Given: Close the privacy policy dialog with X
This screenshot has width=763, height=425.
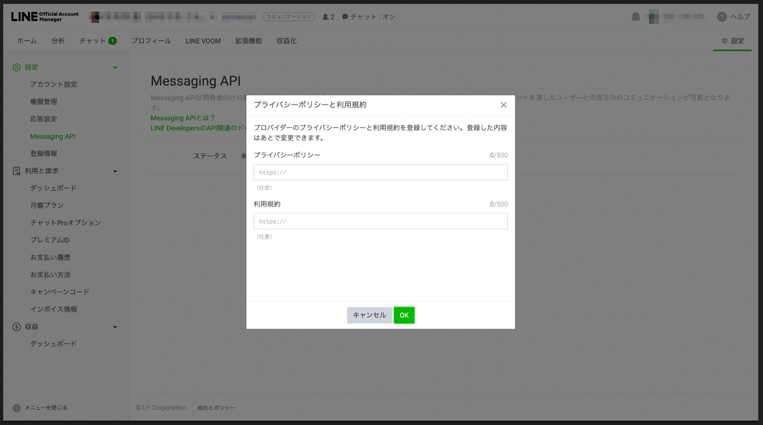Looking at the screenshot, I should 504,105.
